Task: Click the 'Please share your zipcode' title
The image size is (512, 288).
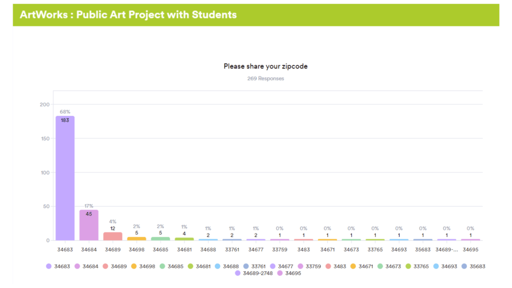Action: [265, 66]
